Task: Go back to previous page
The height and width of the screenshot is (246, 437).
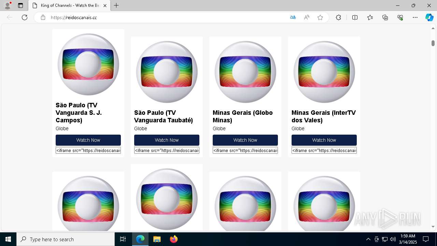Action: tap(10, 17)
